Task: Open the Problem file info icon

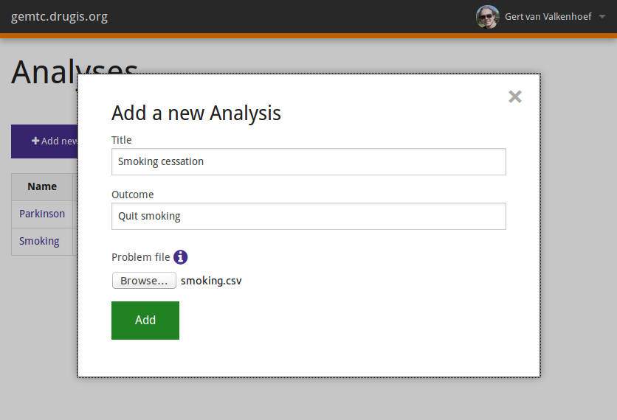Action: 180,257
